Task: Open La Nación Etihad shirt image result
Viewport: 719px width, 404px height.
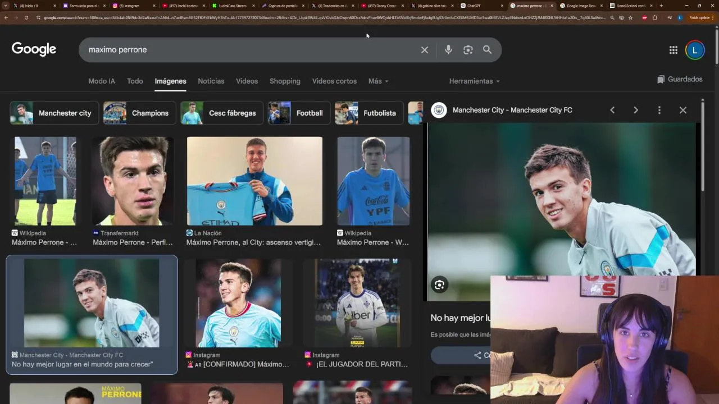Action: (x=254, y=181)
